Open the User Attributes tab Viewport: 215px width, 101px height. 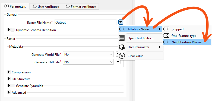(46, 6)
